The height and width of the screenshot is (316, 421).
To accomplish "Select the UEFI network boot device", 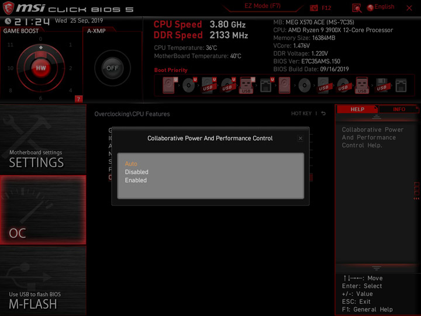I will pos(267,85).
